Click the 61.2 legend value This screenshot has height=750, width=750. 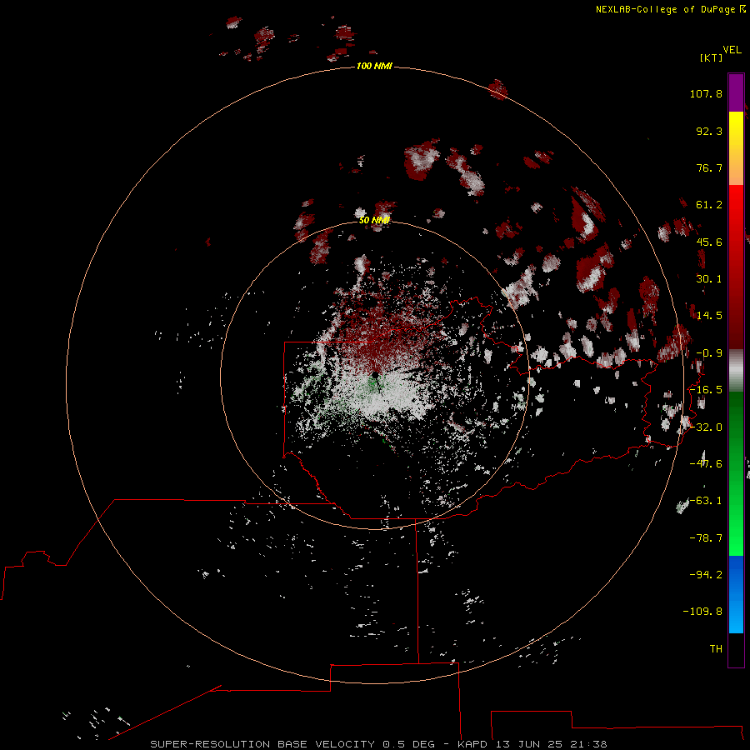(x=709, y=205)
